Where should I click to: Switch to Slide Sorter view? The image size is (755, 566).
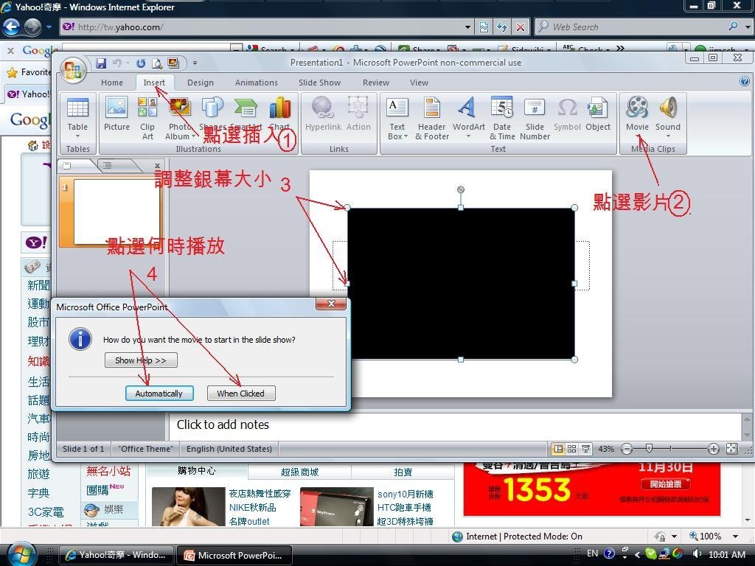coord(572,449)
